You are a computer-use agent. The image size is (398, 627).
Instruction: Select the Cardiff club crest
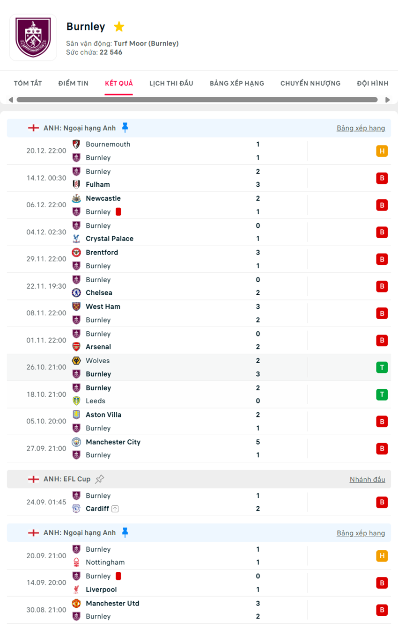point(75,508)
